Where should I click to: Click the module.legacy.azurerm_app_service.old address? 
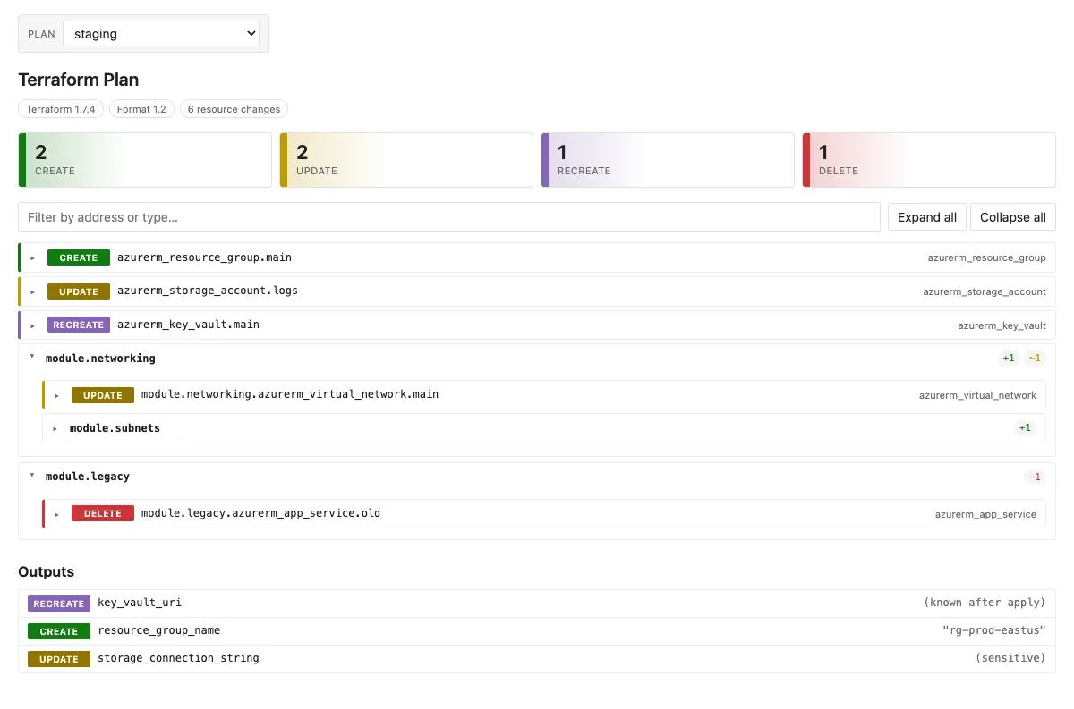pos(260,513)
